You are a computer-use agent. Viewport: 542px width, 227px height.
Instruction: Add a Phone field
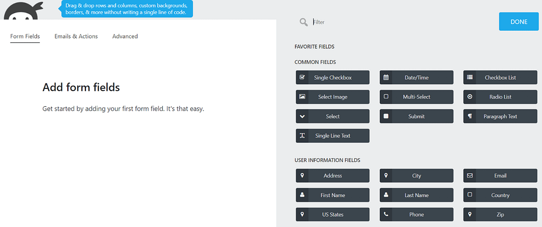pyautogui.click(x=416, y=214)
